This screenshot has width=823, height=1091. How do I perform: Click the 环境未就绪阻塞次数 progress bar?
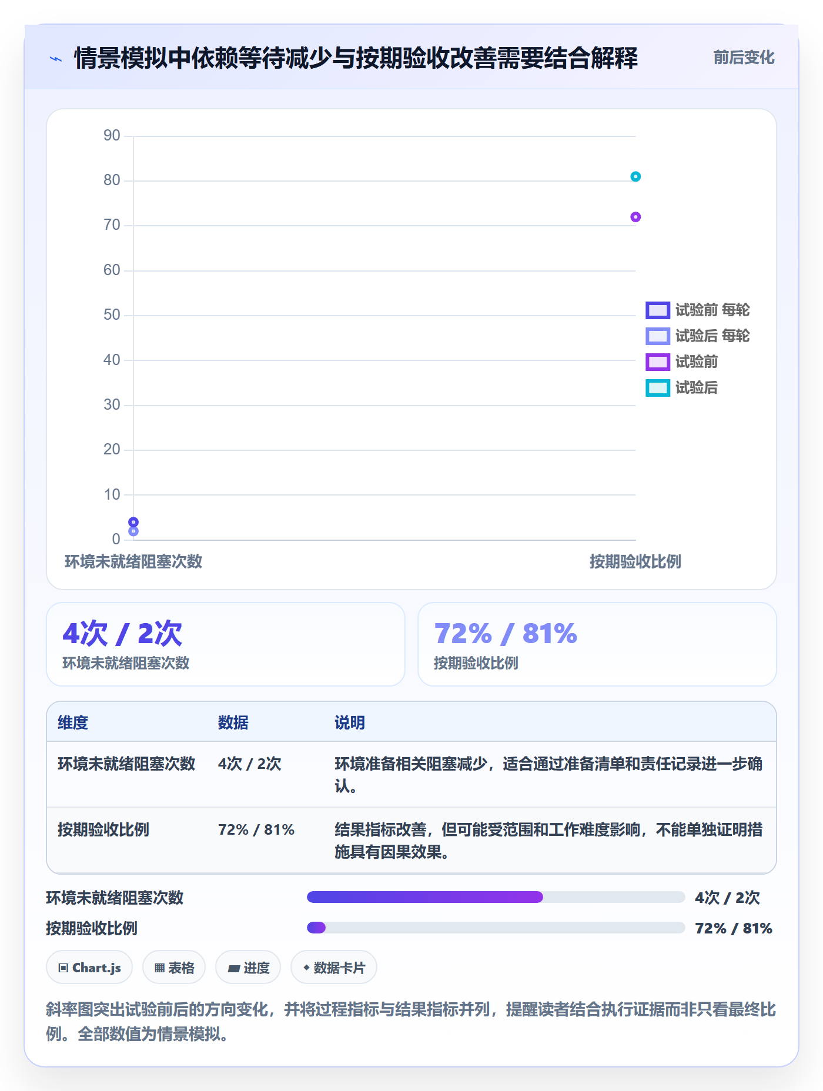pos(496,897)
